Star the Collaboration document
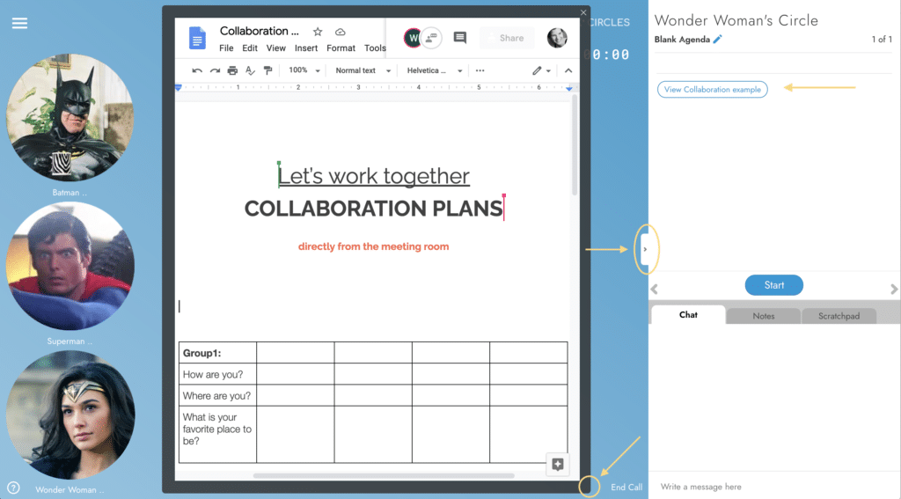Viewport: 901px width, 499px height. [x=317, y=32]
